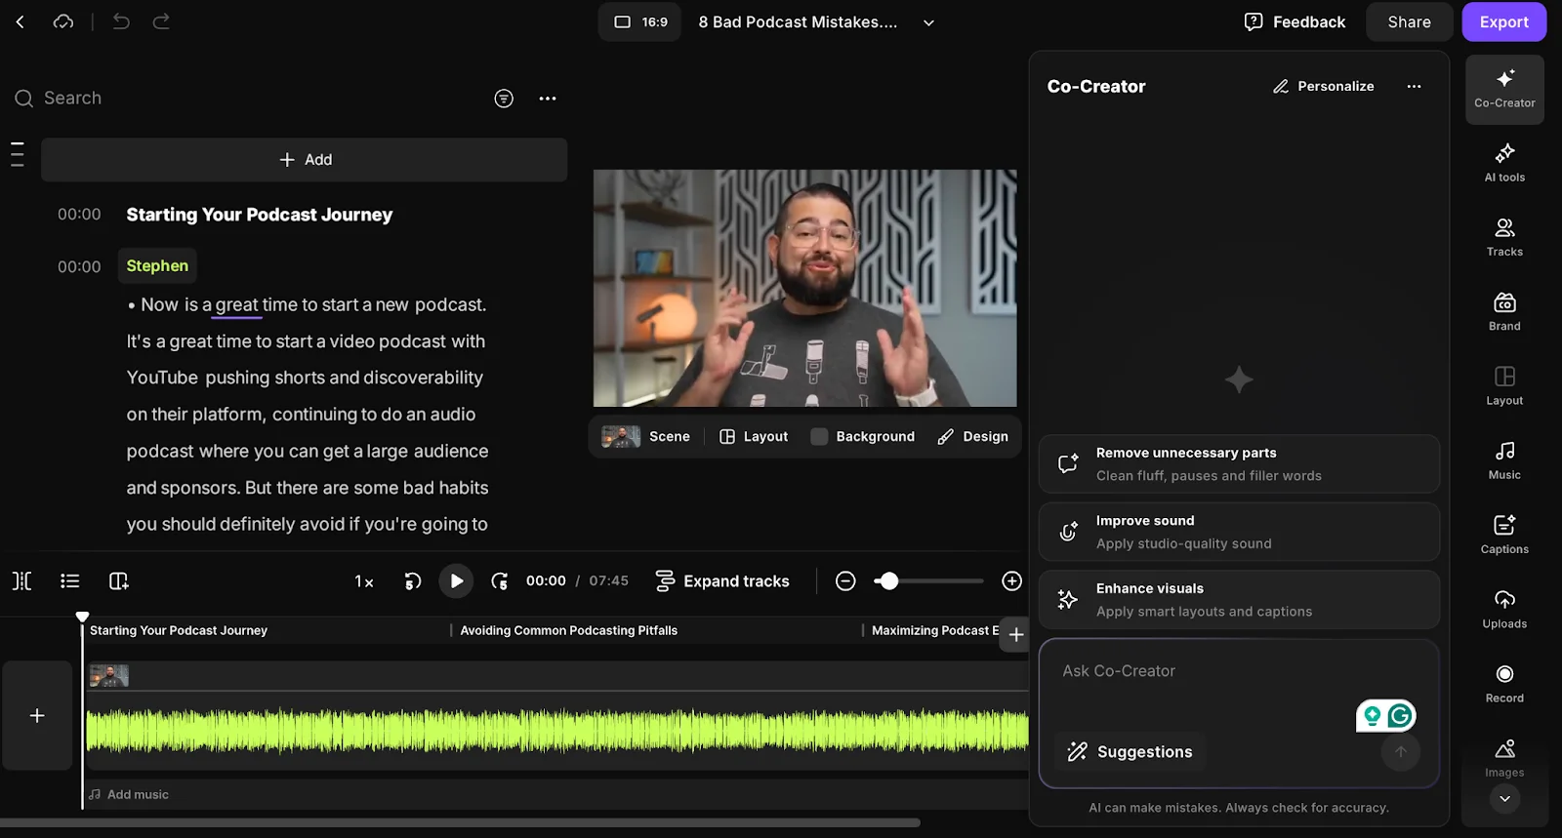
Task: Select the Maximizing Podcast timeline chapter
Action: pos(934,630)
